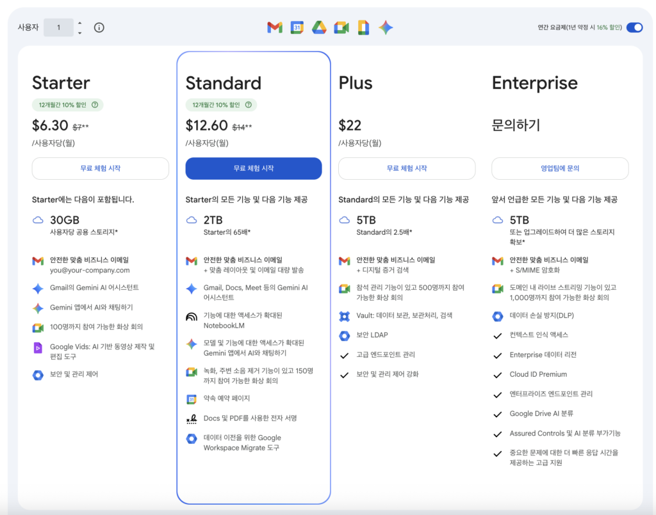Click the cloud icon beside Enterprise 5TB storage

[x=498, y=220]
